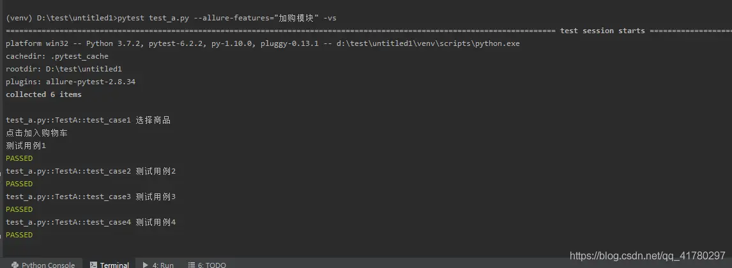Click the Run play-triangle icon
Screen dimensions: 732x268
[146, 265]
